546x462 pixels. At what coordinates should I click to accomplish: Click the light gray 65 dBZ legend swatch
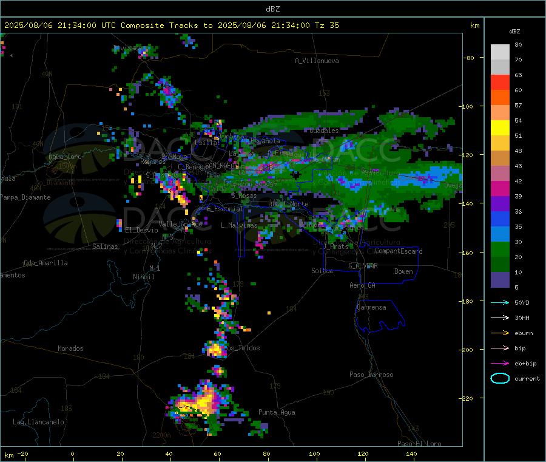click(500, 67)
